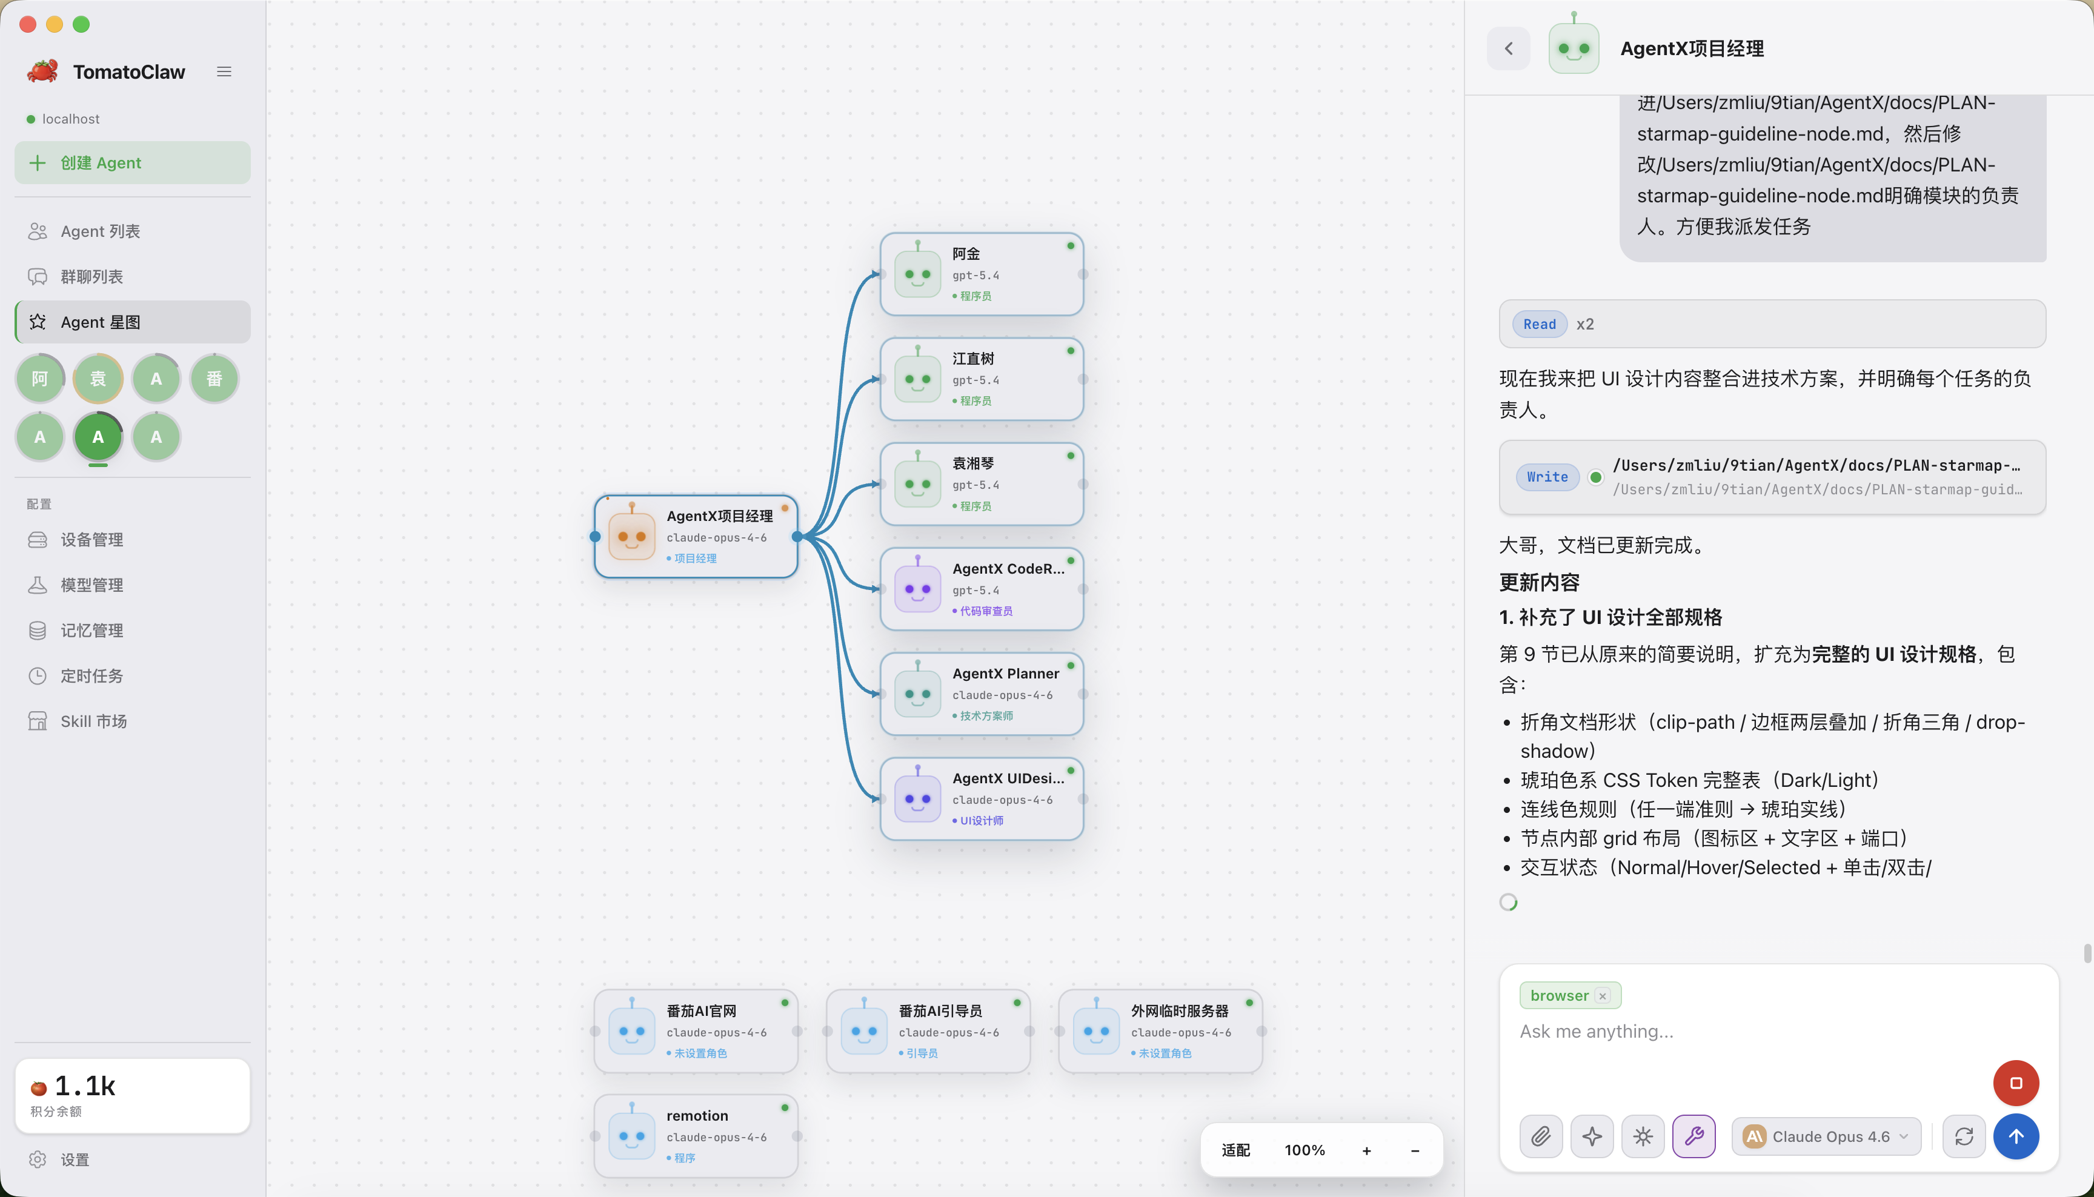Click the sparkle star icon in chat toolbar
The image size is (2094, 1197).
click(1592, 1136)
